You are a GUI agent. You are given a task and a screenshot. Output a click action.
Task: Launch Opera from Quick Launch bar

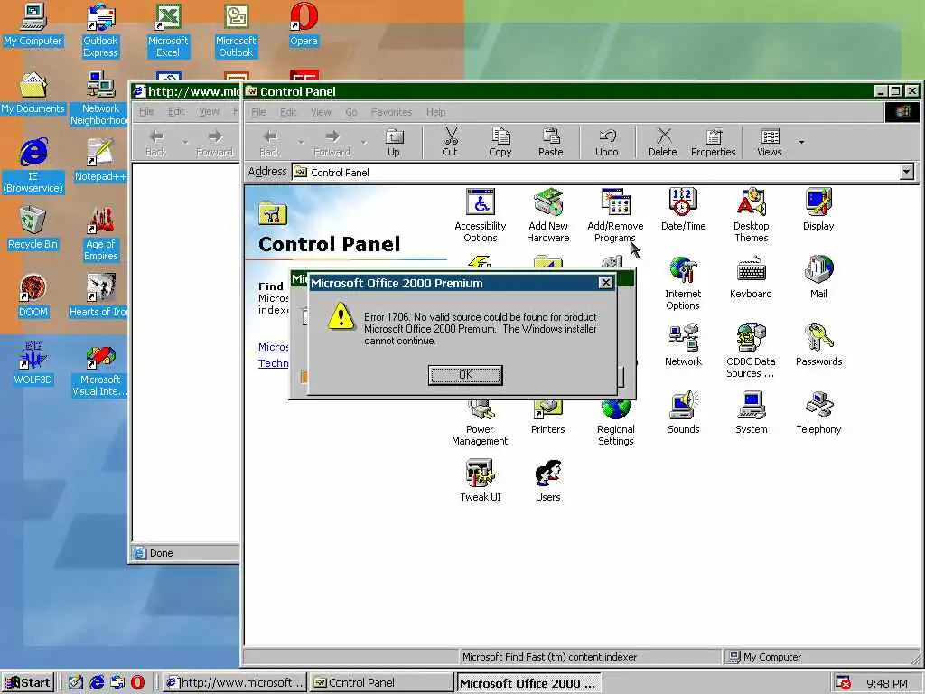[137, 683]
